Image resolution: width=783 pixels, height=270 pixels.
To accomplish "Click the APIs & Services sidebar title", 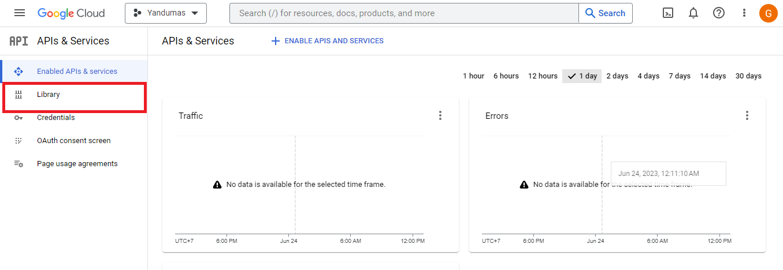I will tap(73, 41).
